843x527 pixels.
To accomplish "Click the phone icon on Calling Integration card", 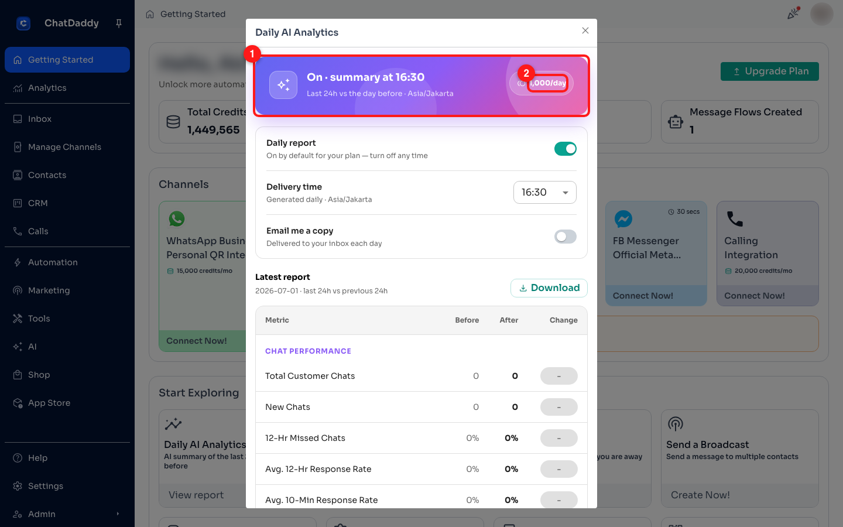I will click(x=735, y=219).
